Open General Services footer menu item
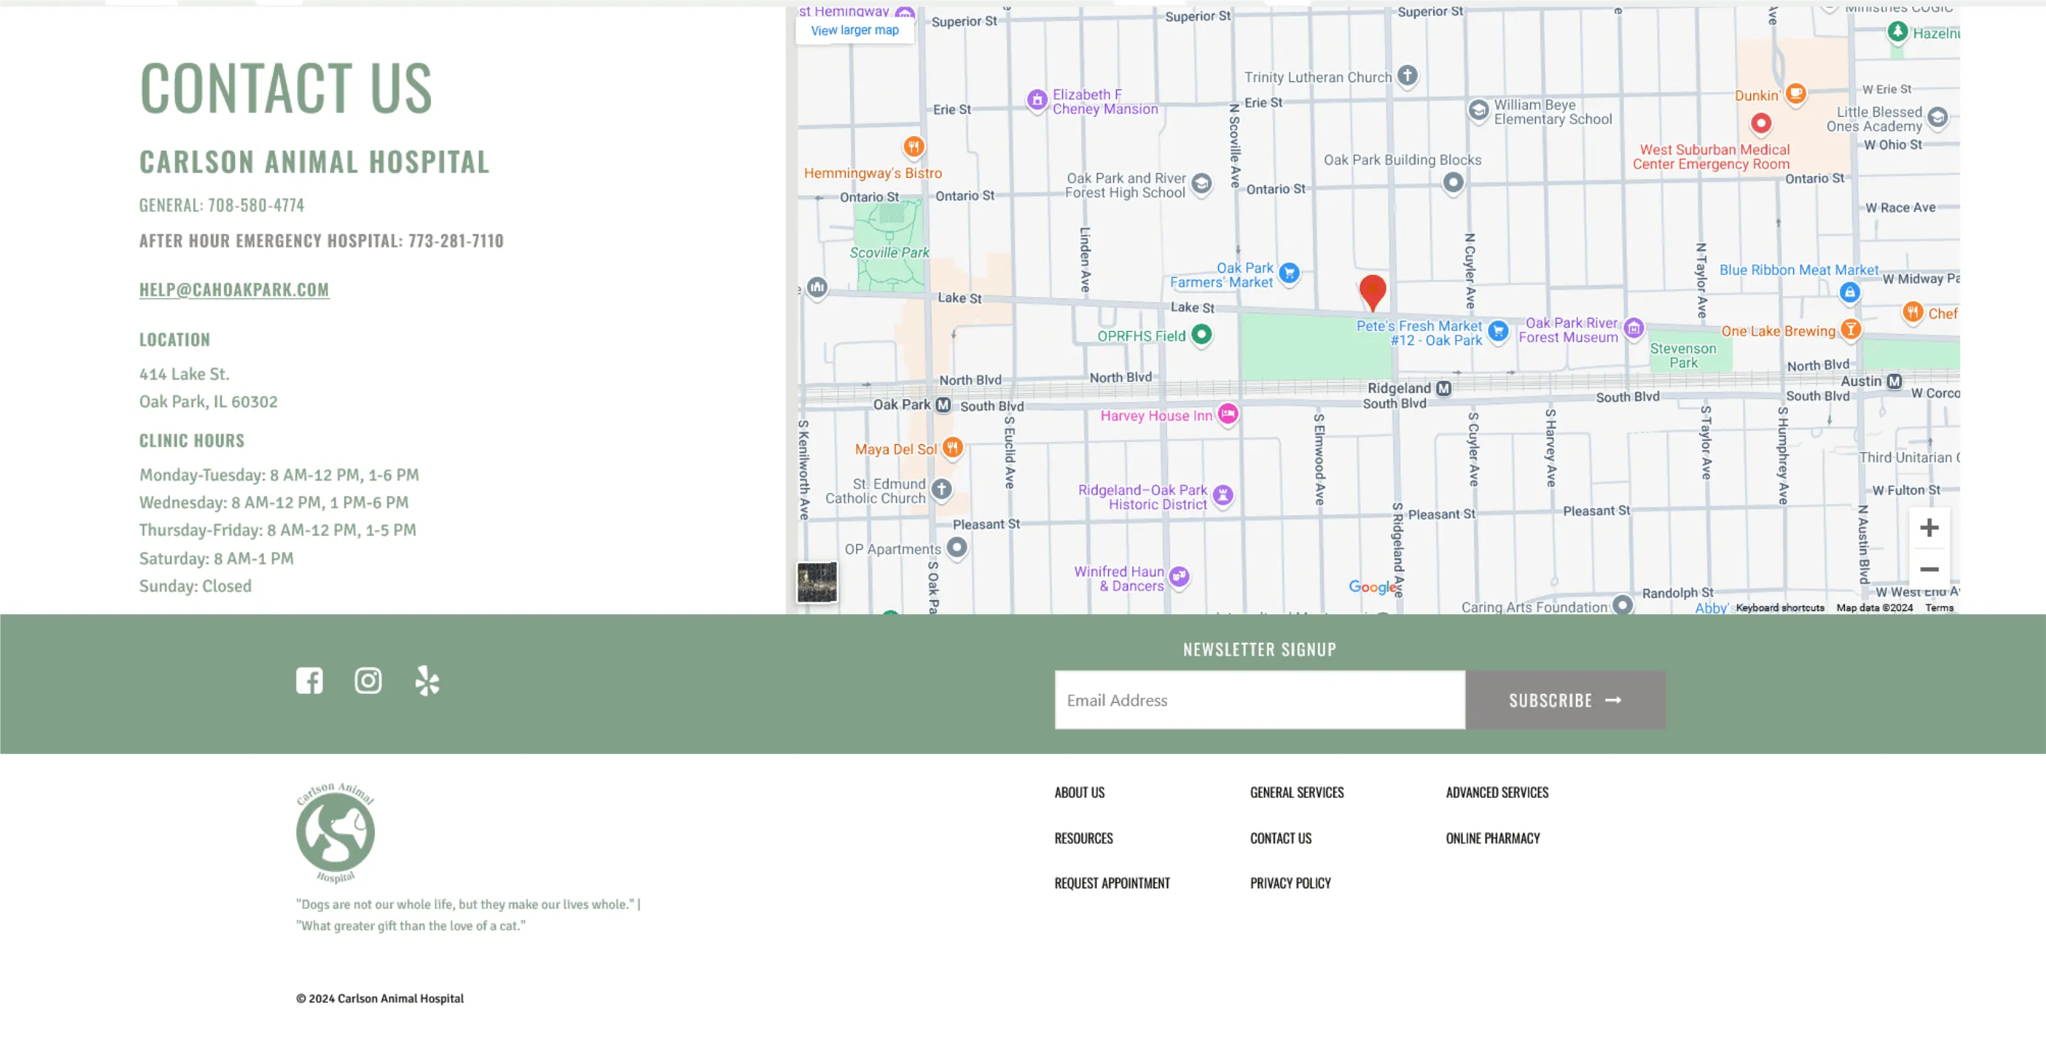Viewport: 2046px width, 1039px height. click(x=1296, y=793)
